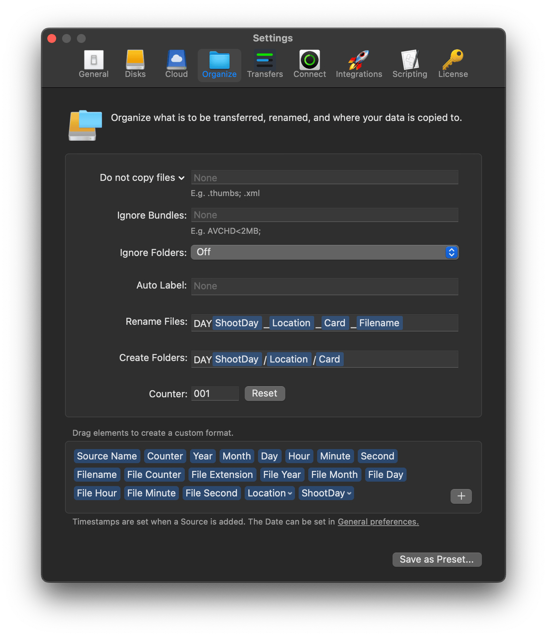The height and width of the screenshot is (637, 547).
Task: Switch to the Organize tab
Action: click(x=219, y=65)
